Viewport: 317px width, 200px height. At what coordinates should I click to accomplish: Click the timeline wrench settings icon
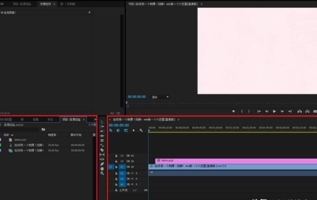click(141, 130)
